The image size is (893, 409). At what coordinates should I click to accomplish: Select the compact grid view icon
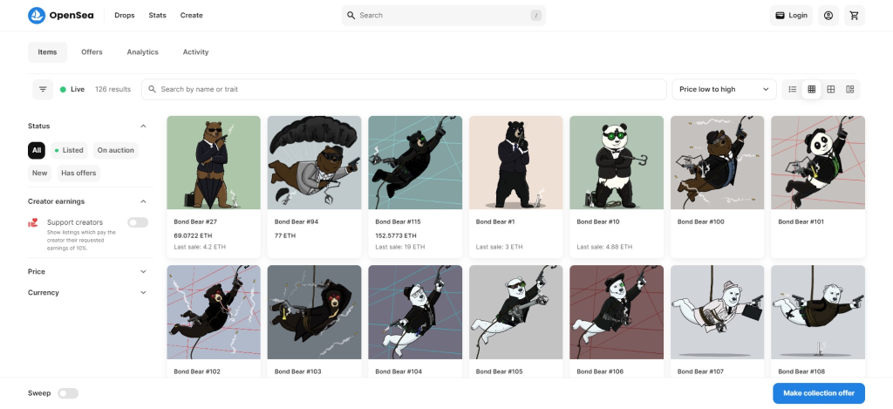tap(812, 89)
